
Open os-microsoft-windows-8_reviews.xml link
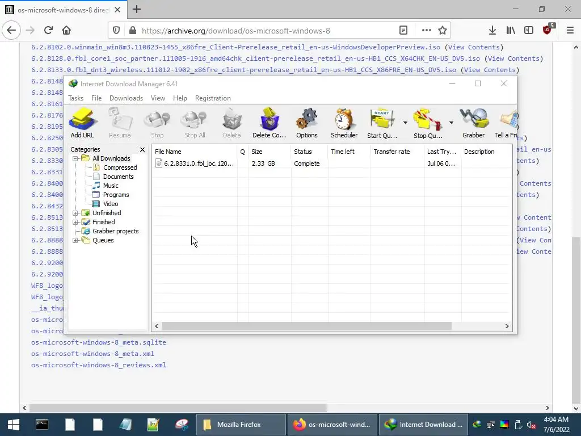(99, 365)
